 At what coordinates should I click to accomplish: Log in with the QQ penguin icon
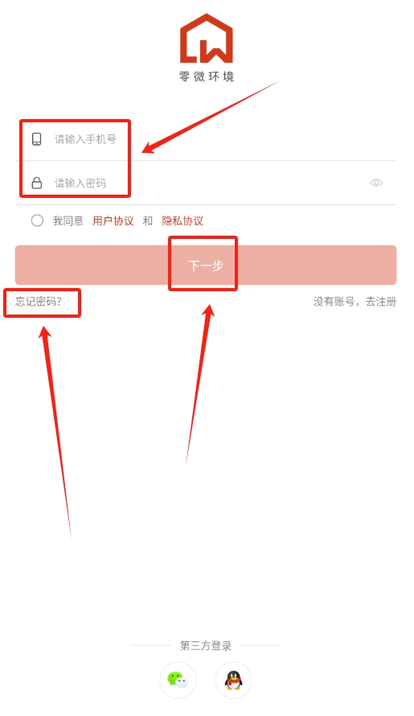pyautogui.click(x=233, y=681)
